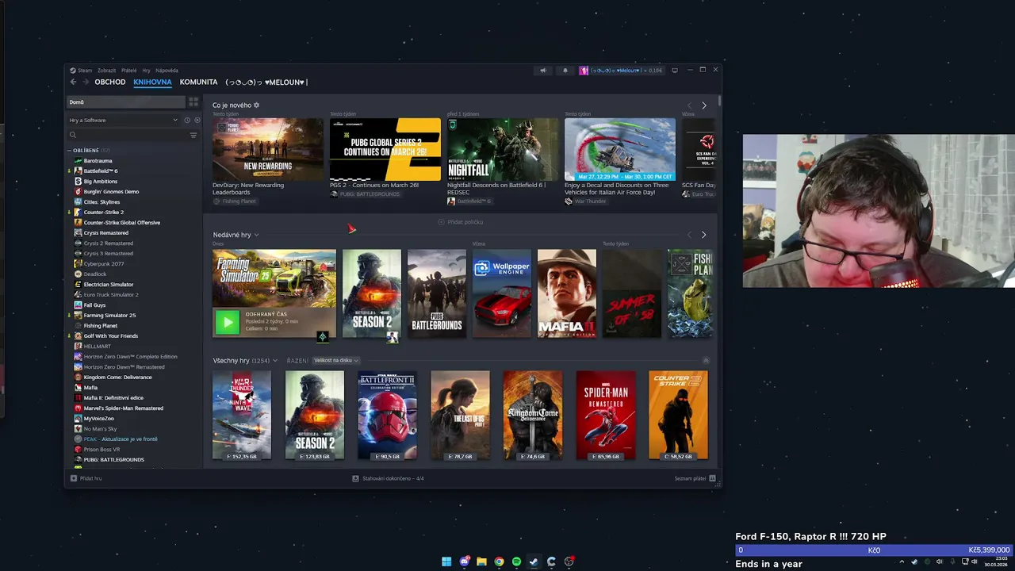
Task: Click the Domů home button
Action: [125, 102]
